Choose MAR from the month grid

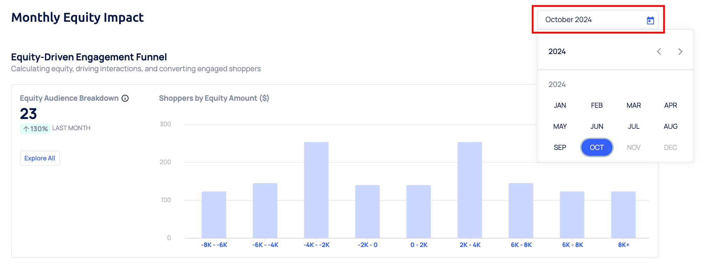[x=633, y=105]
